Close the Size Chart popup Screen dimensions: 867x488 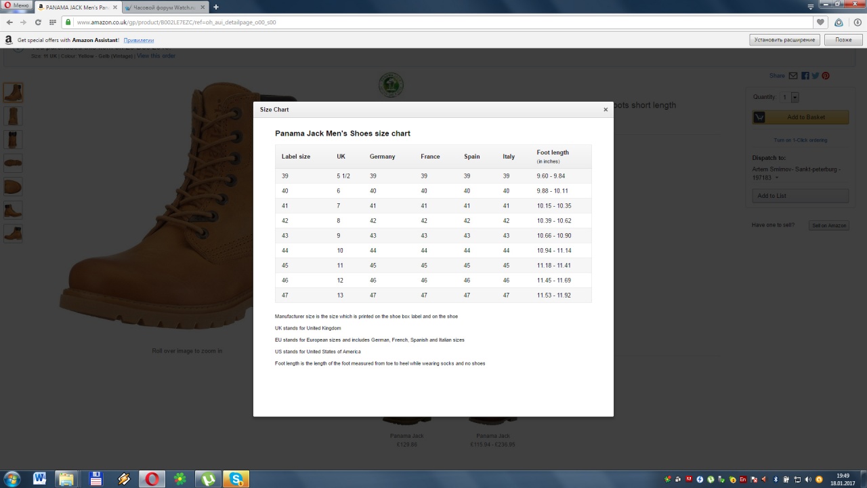tap(606, 110)
